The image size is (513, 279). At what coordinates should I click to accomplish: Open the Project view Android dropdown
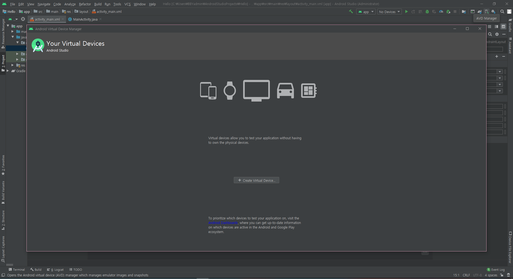coord(13,19)
